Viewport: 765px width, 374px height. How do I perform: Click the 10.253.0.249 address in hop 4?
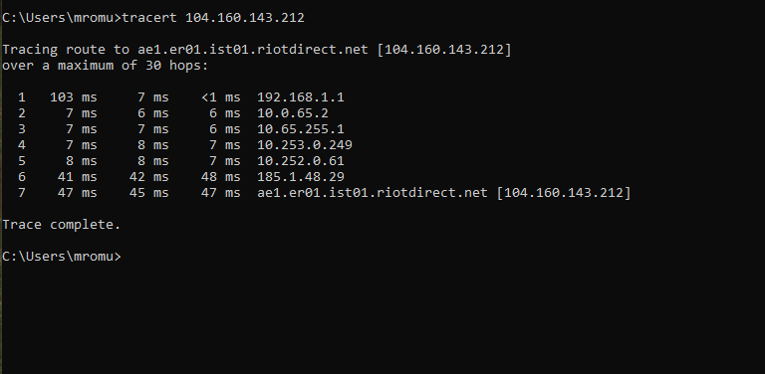305,145
